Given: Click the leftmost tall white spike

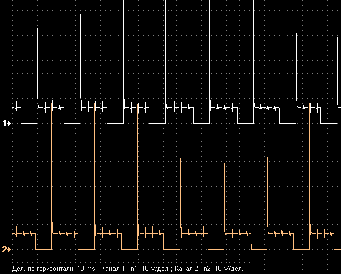Looking at the screenshot, I should click(x=37, y=50).
